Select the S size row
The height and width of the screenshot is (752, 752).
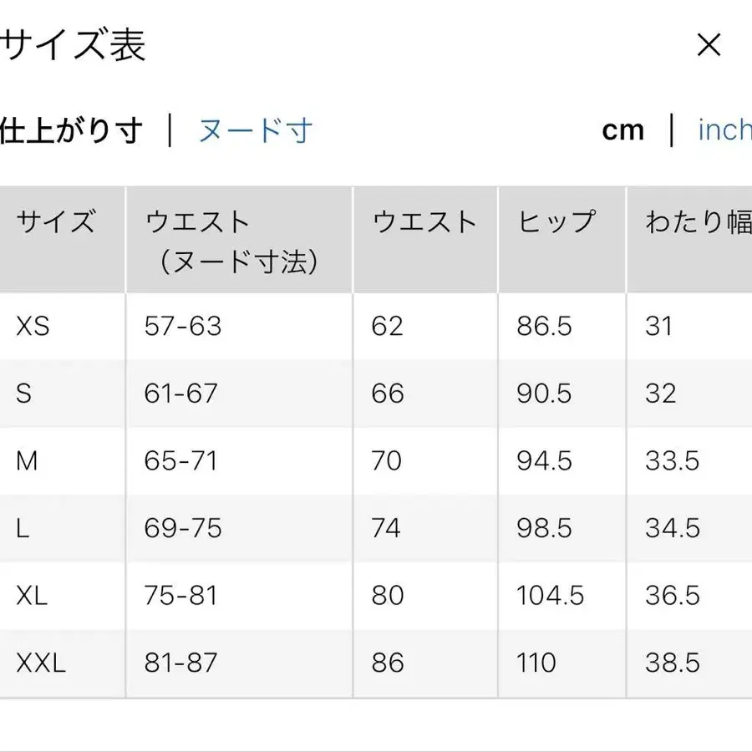[x=21, y=394]
